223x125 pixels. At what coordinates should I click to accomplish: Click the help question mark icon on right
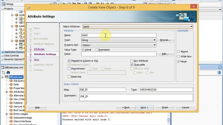pos(219,73)
